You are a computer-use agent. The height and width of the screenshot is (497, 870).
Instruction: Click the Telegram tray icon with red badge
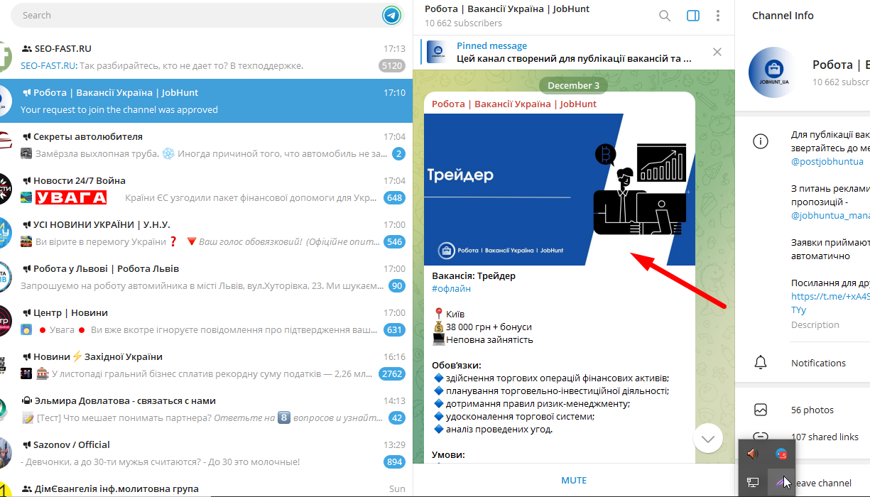point(782,454)
